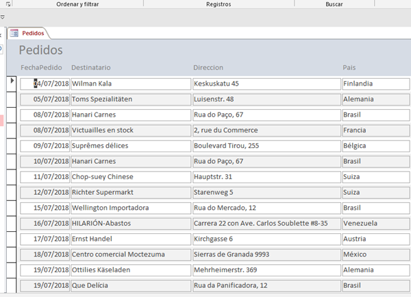Click the Wilman Kala recipient field
The width and height of the screenshot is (411, 297).
pyautogui.click(x=131, y=84)
